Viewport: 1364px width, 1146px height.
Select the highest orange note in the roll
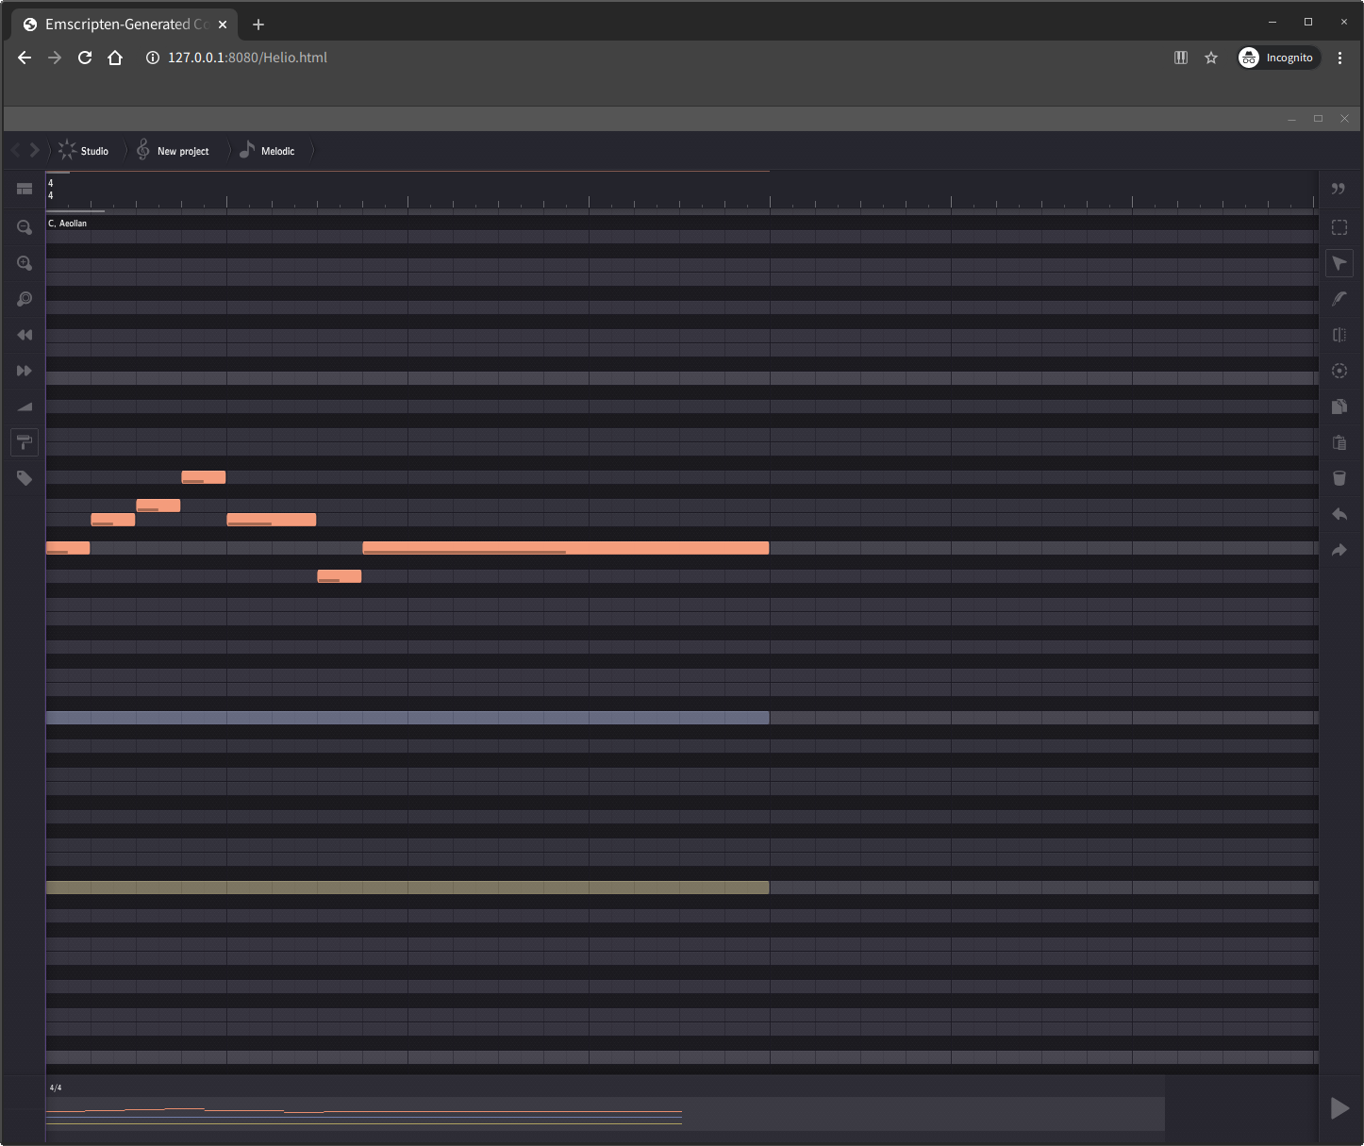click(204, 477)
